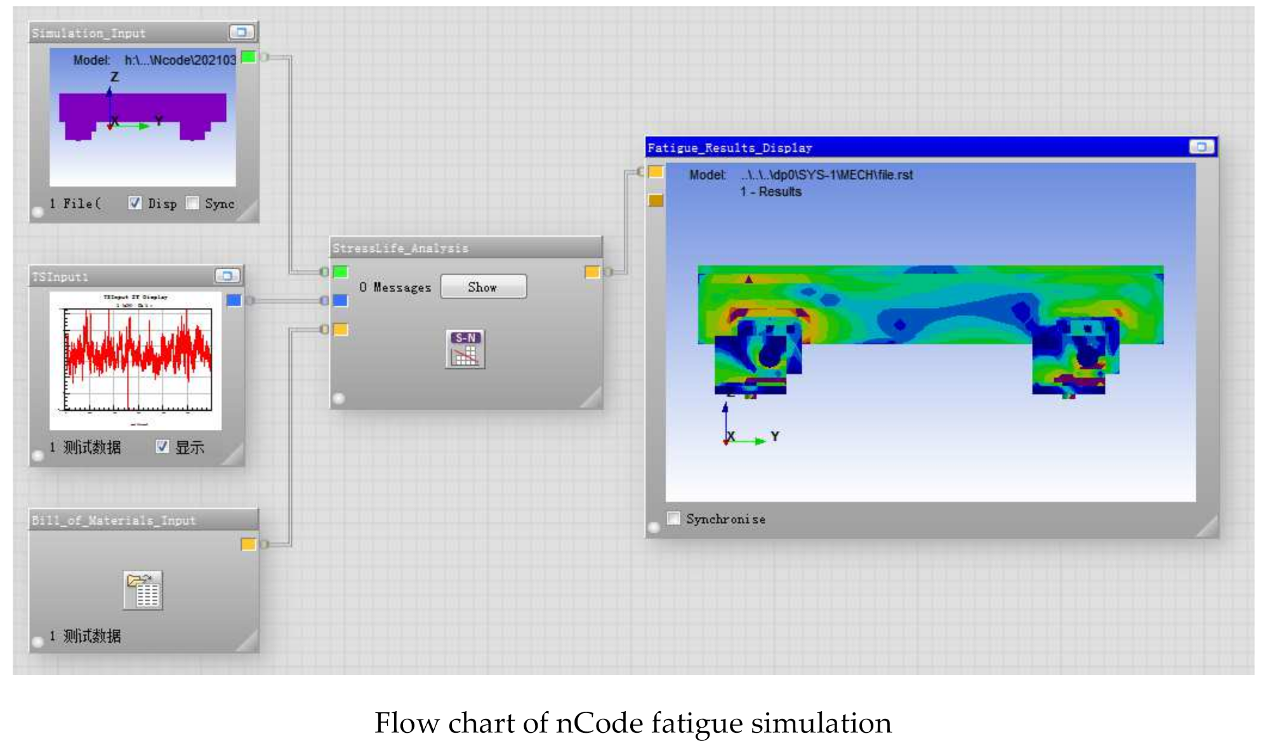
Task: Click green output port on Simulation_Input
Action: tap(249, 58)
